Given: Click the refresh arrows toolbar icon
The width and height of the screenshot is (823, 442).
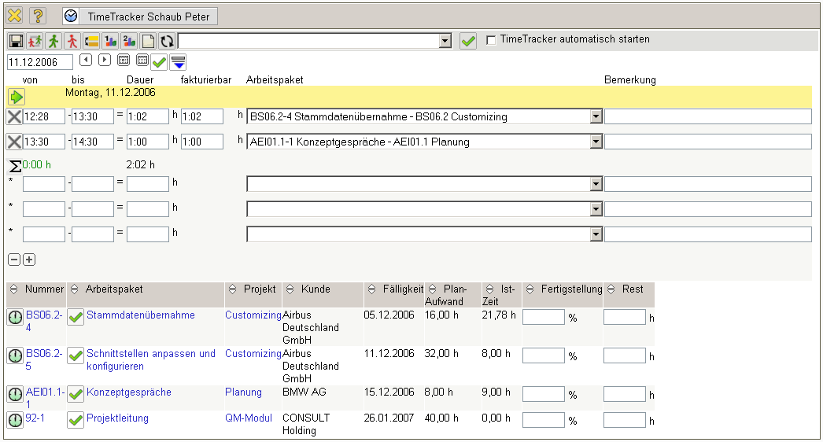Looking at the screenshot, I should click(167, 41).
